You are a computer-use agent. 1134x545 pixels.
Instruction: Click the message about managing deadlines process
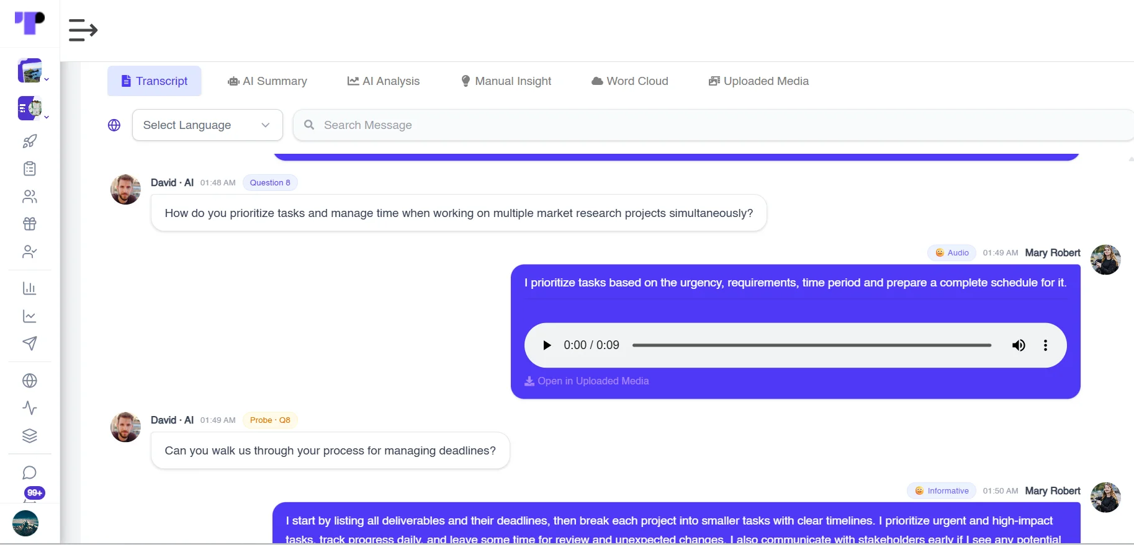[330, 451]
